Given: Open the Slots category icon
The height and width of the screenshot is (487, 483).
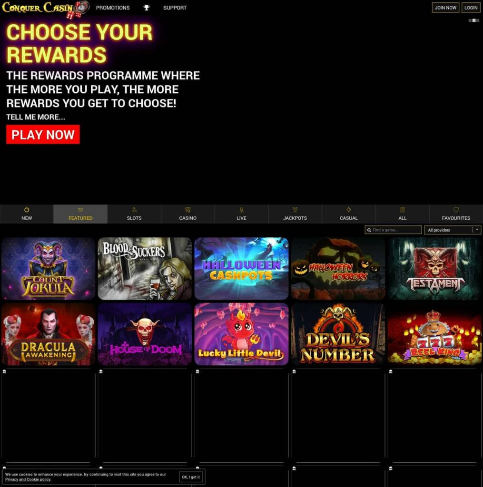Looking at the screenshot, I should tap(134, 210).
